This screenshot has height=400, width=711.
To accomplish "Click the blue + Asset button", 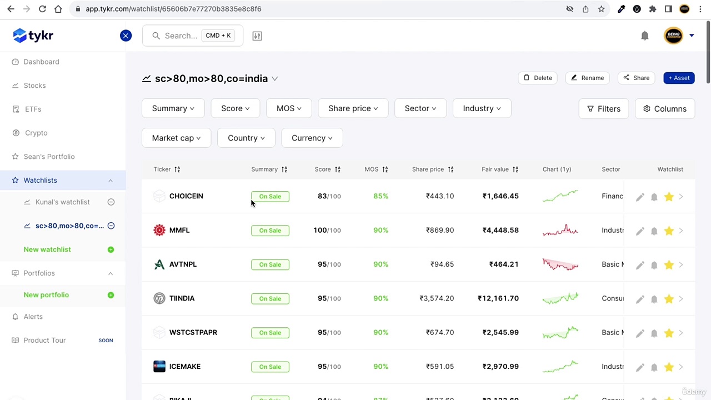I will (679, 78).
